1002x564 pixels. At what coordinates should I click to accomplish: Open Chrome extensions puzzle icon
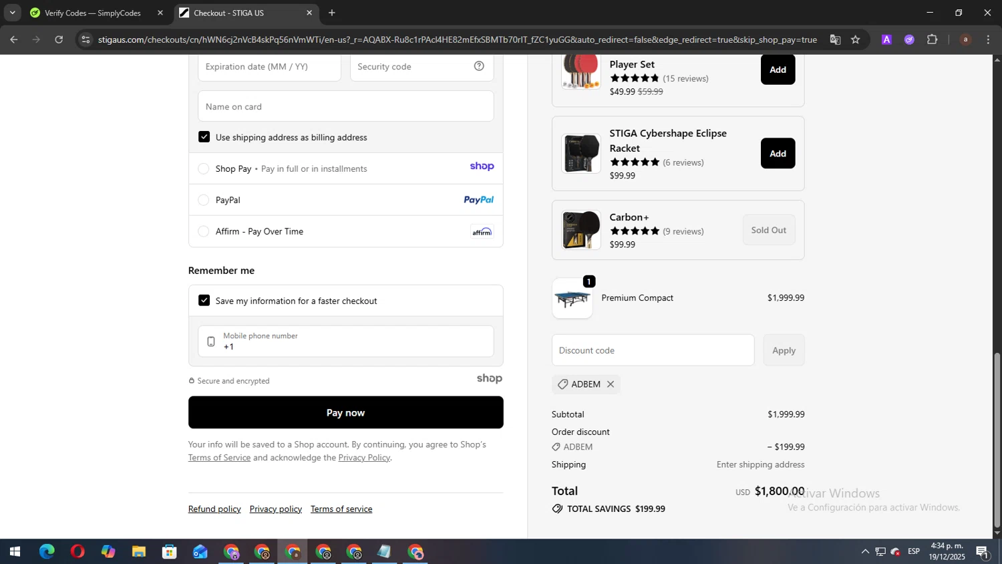tap(933, 39)
